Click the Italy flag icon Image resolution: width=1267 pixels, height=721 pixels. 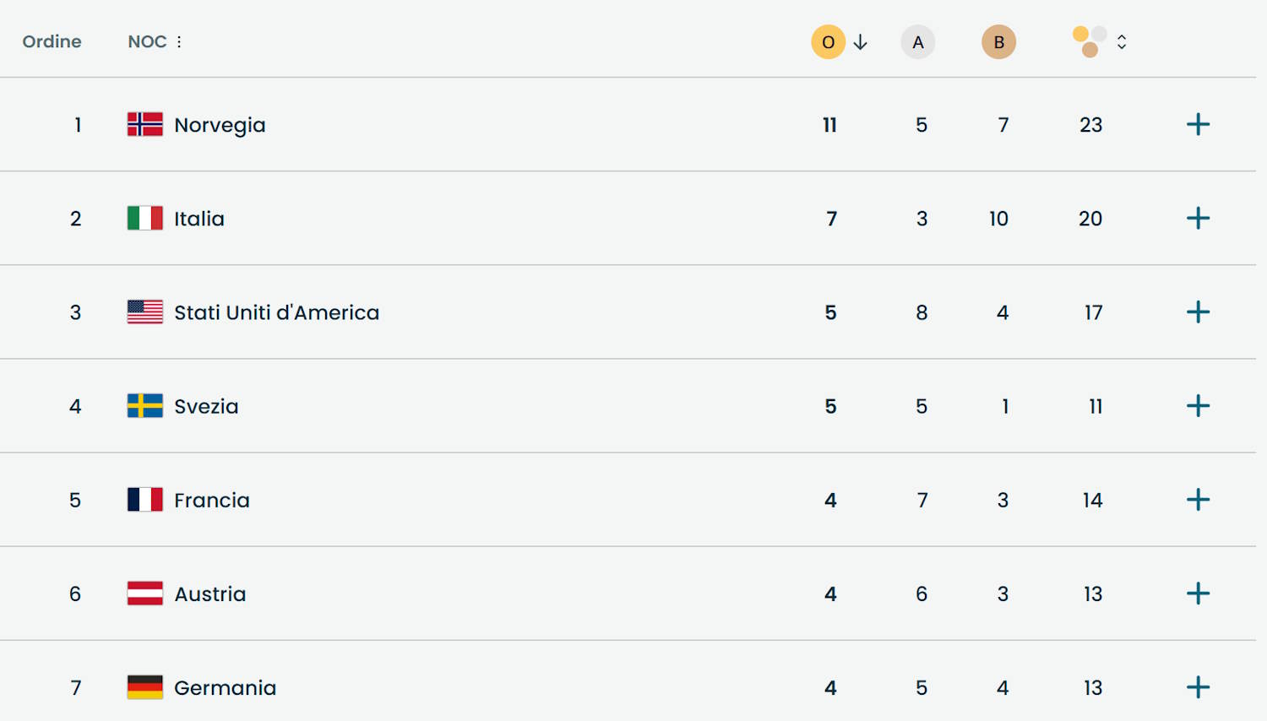tap(145, 219)
